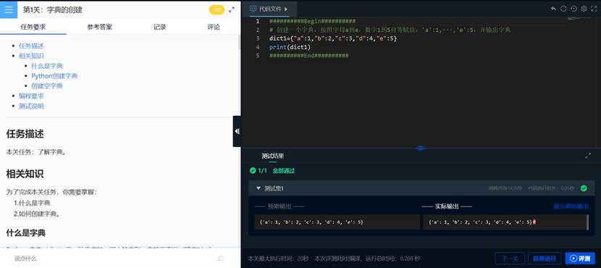
Task: Click the 自测运行 button
Action: [x=545, y=258]
